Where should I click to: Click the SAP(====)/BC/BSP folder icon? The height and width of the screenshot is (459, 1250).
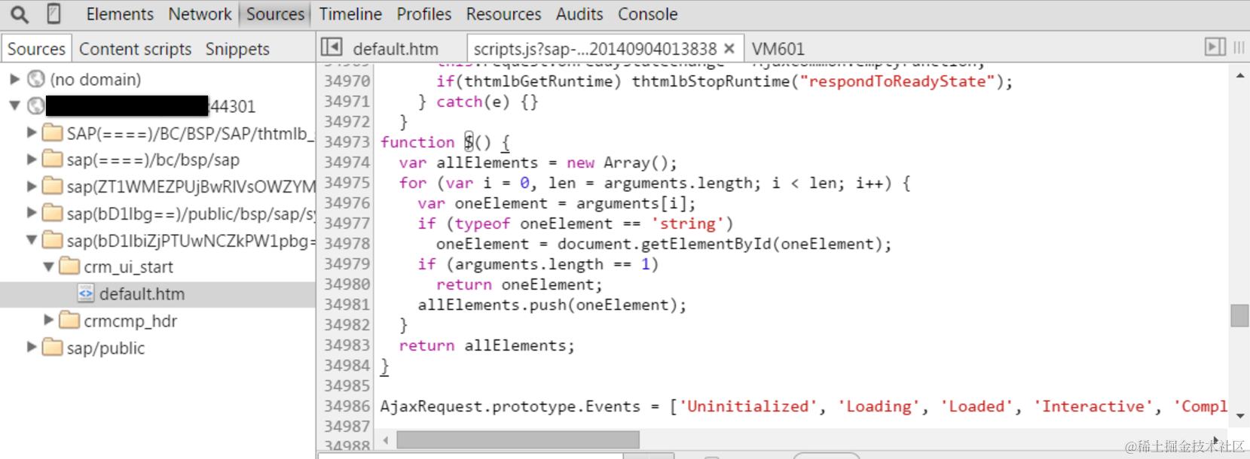(x=53, y=132)
